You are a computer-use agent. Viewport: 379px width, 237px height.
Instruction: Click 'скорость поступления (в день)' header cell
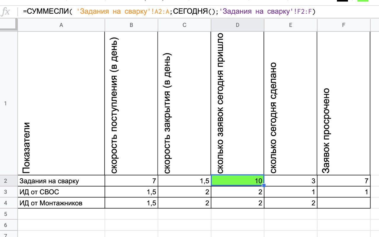pyautogui.click(x=131, y=103)
